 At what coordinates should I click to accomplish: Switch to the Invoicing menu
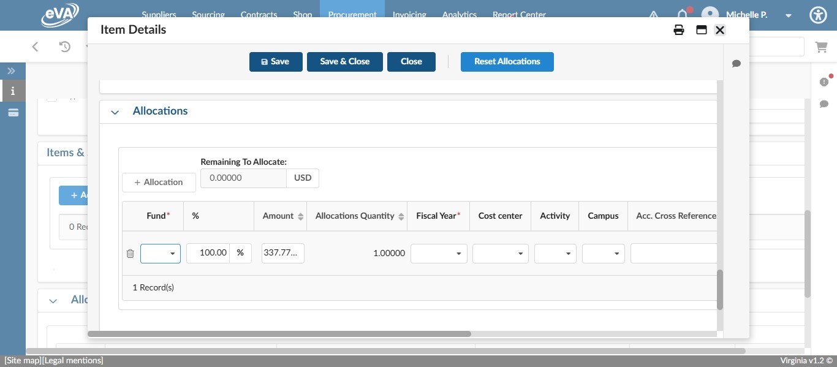click(x=409, y=15)
